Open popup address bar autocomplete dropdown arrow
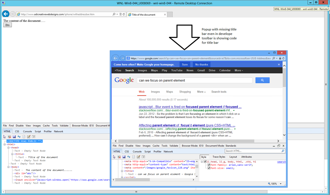The height and width of the screenshot is (195, 330). click(277, 58)
